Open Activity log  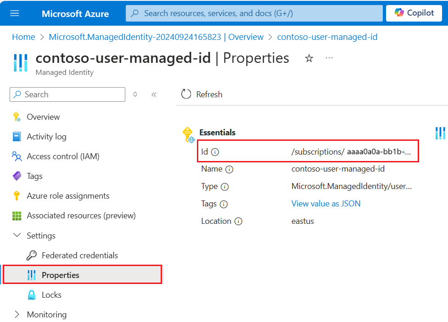pos(46,137)
